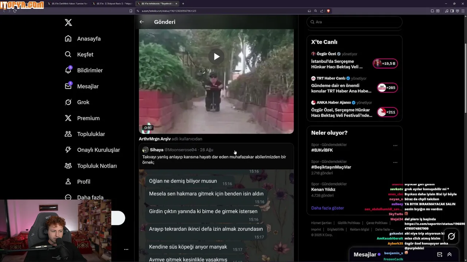Image resolution: width=467 pixels, height=262 pixels.
Task: Open Hizmet Şartları footer link
Action: click(x=321, y=223)
